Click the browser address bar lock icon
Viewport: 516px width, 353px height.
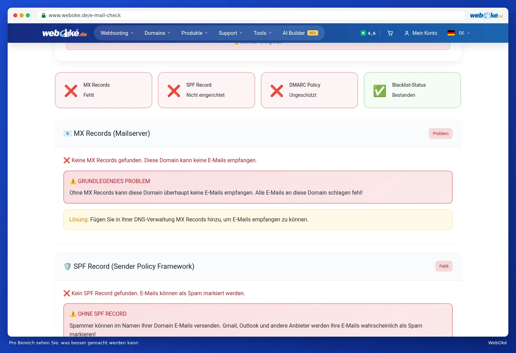[44, 15]
